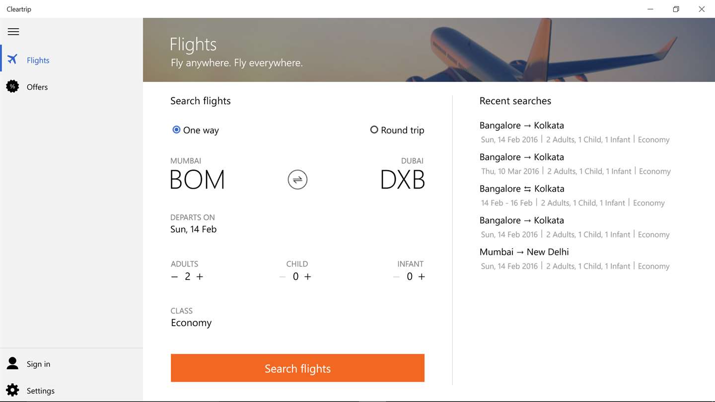Screen dimensions: 715x402
Task: Select the One way radio option
Action: [x=176, y=130]
